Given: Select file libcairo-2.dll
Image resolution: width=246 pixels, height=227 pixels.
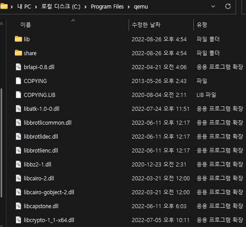Looking at the screenshot, I should click(39, 178).
